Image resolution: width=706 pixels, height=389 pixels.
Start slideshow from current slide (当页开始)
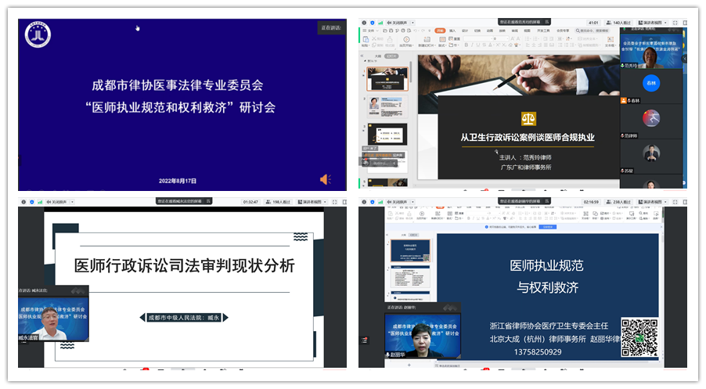(406, 40)
